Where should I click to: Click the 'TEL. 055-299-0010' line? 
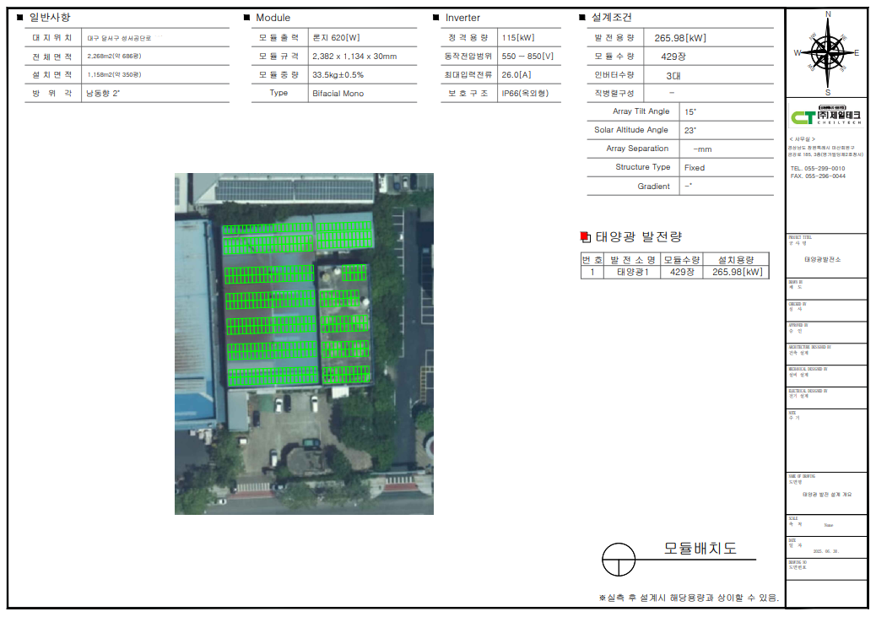click(817, 168)
